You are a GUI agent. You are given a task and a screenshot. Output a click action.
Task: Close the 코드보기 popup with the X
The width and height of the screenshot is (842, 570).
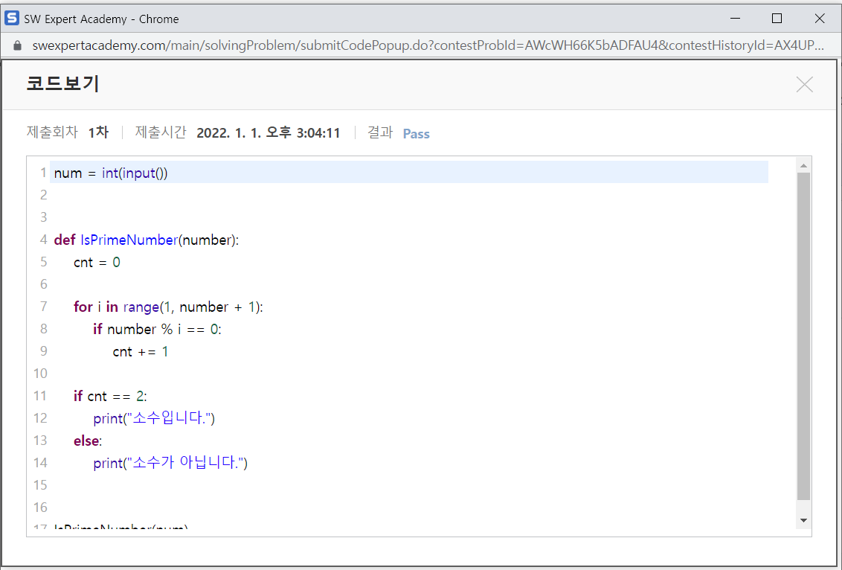(804, 84)
